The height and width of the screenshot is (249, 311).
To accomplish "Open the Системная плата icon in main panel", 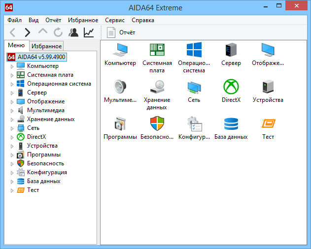I will click(157, 50).
